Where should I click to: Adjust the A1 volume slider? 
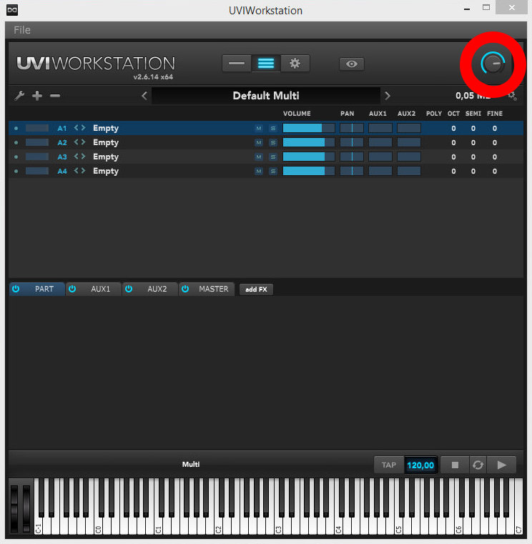[309, 128]
